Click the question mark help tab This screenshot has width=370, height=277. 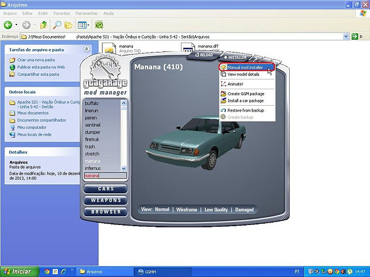tap(255, 59)
